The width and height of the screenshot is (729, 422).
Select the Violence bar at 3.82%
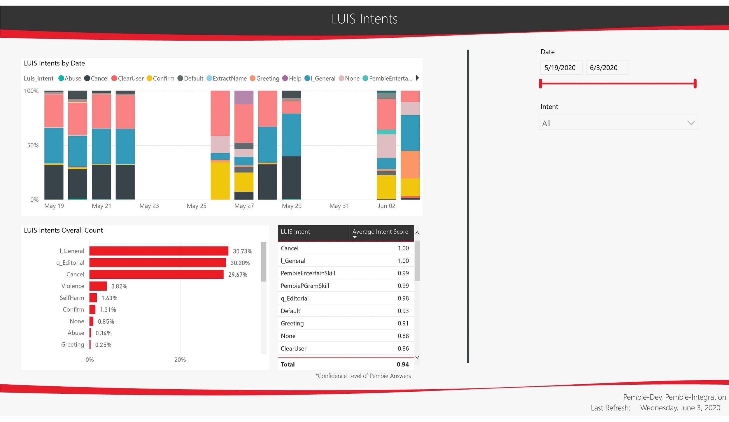98,286
